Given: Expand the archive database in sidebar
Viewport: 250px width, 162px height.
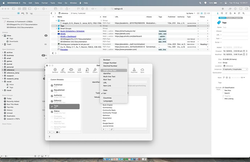Looking at the screenshot, I should [3, 52].
